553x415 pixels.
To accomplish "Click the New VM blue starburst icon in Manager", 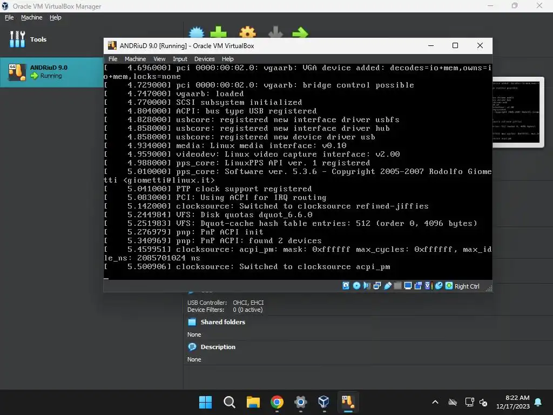I will (x=197, y=32).
